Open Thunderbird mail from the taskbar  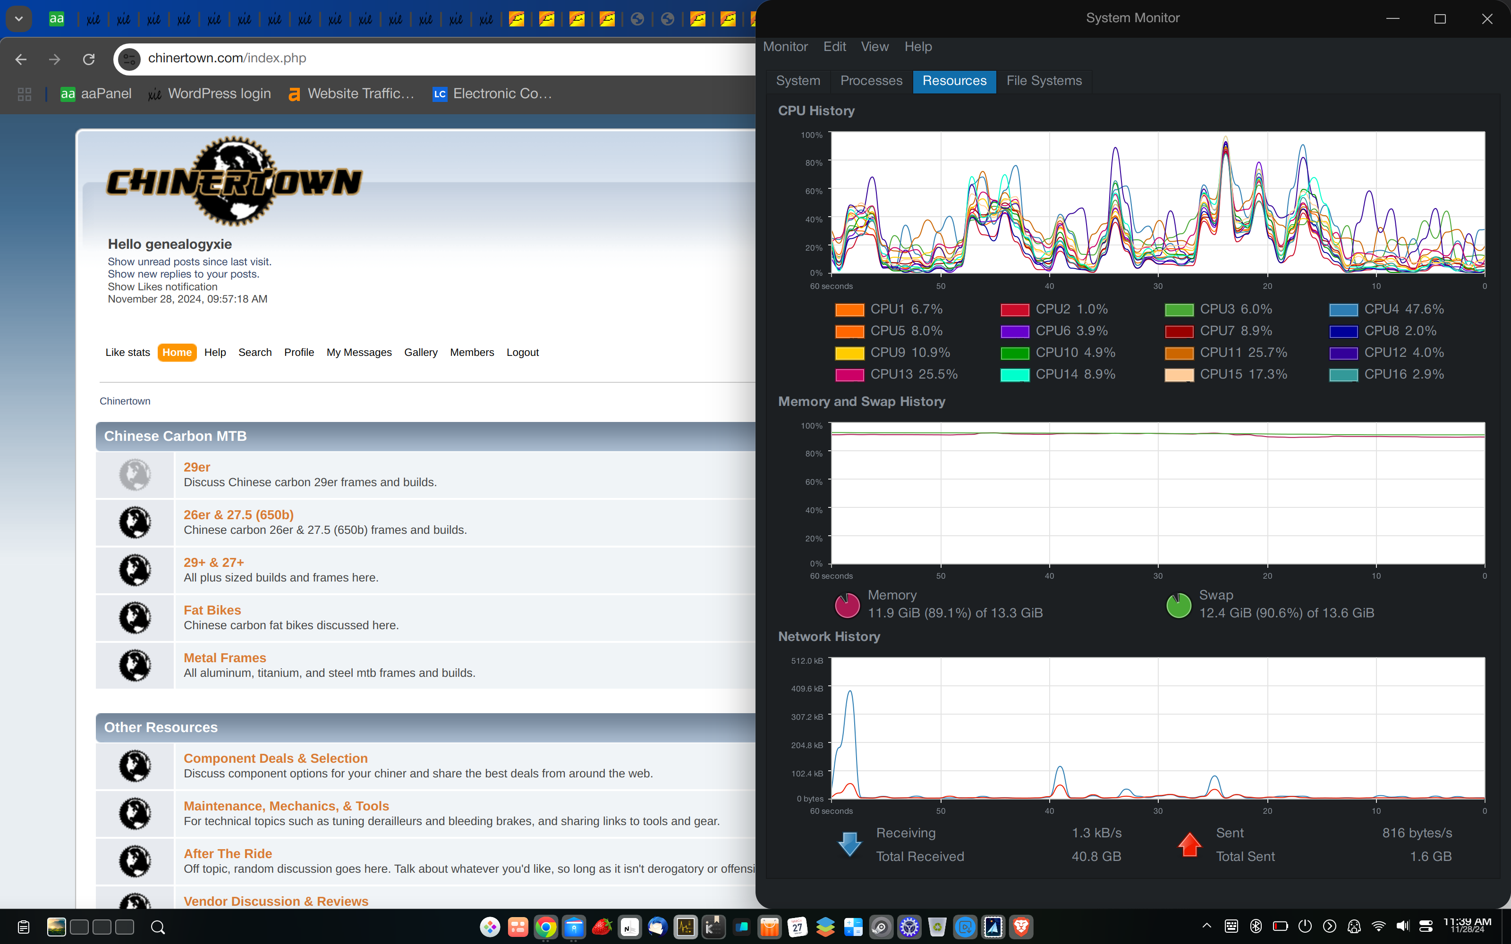657,927
